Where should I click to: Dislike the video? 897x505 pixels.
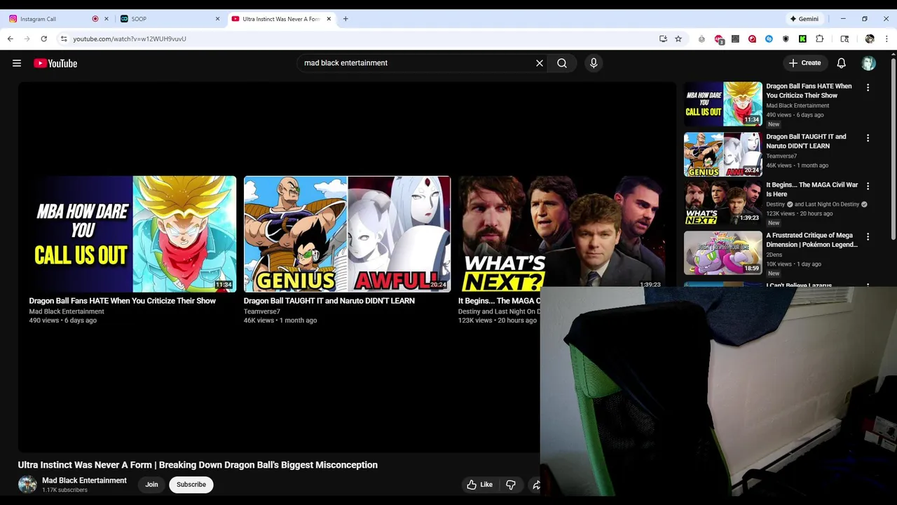[x=511, y=485]
